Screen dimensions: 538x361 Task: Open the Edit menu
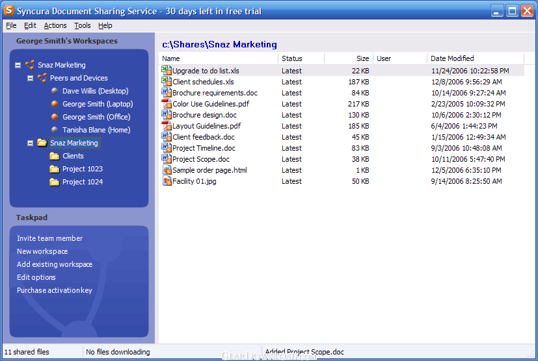[30, 25]
